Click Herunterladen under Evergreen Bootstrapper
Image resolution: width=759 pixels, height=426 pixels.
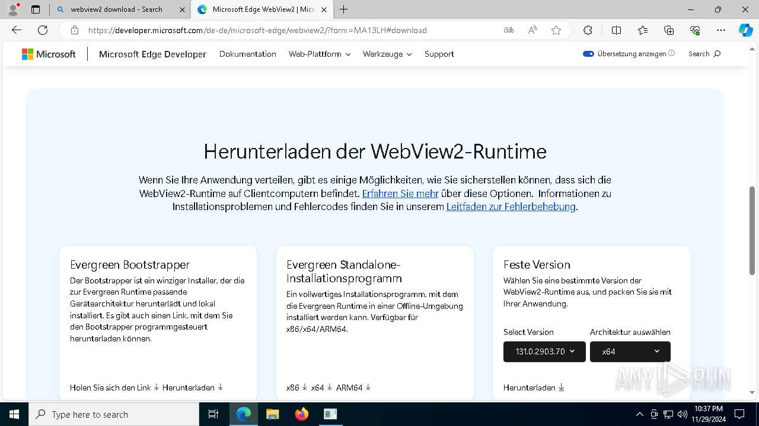tap(193, 388)
